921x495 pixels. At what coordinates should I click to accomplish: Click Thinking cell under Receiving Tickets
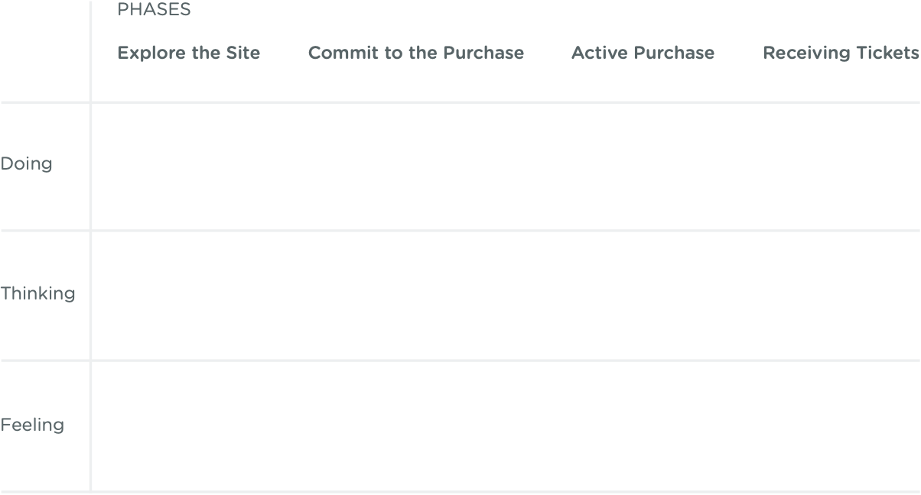click(841, 296)
